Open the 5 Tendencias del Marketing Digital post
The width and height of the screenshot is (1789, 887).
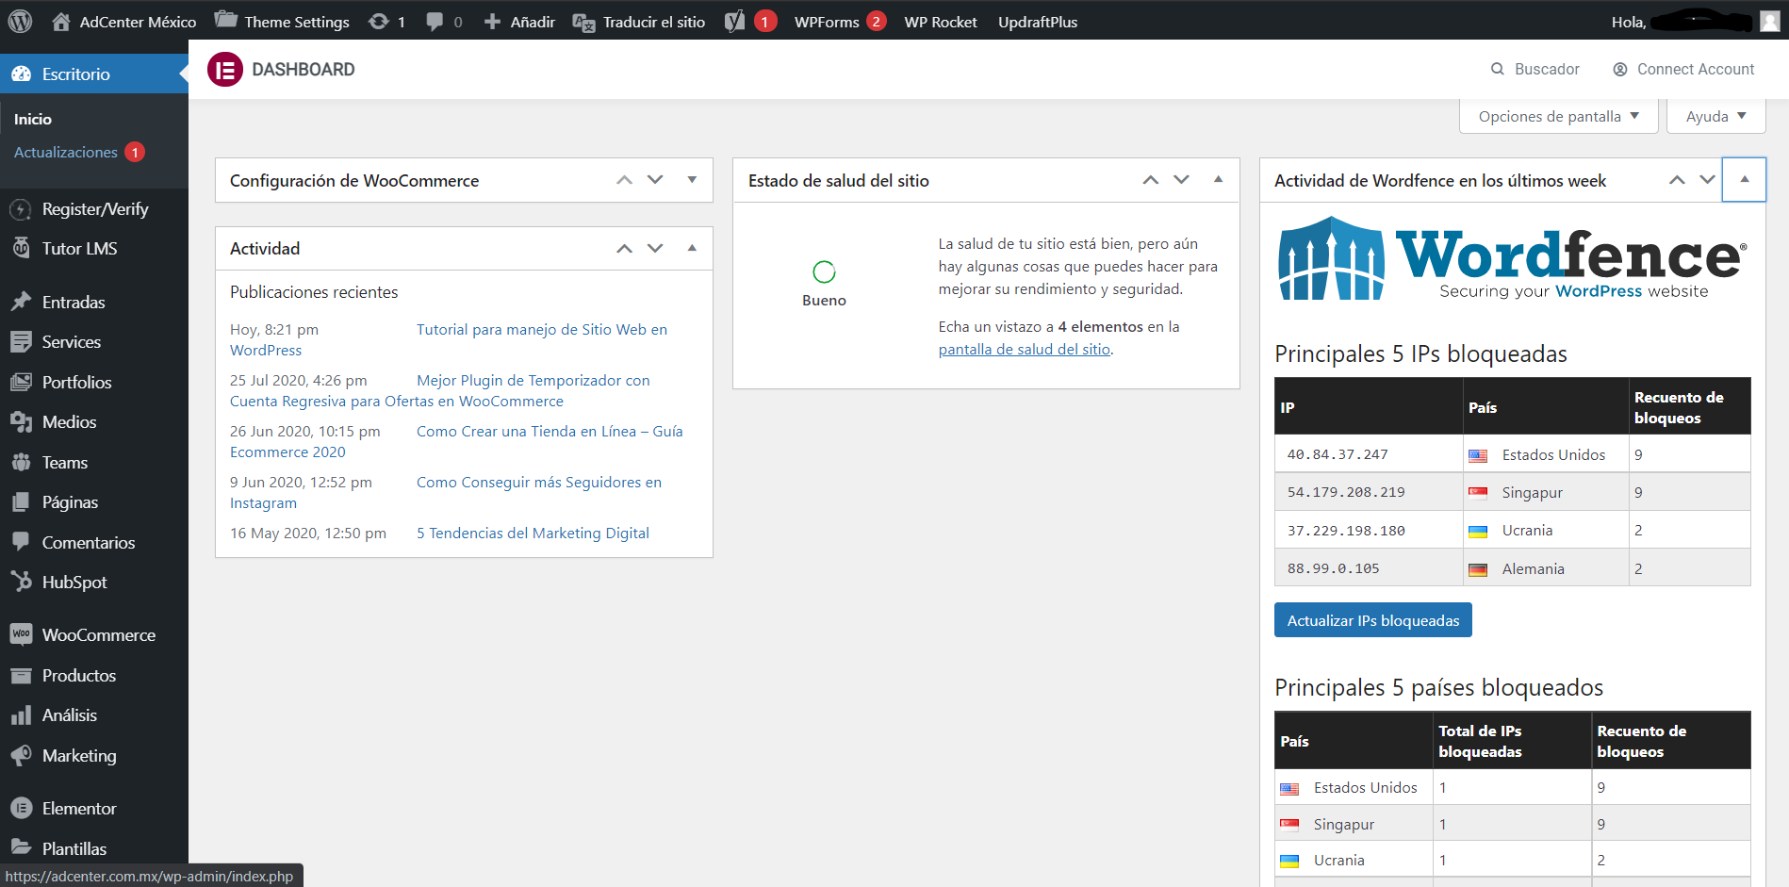click(533, 533)
